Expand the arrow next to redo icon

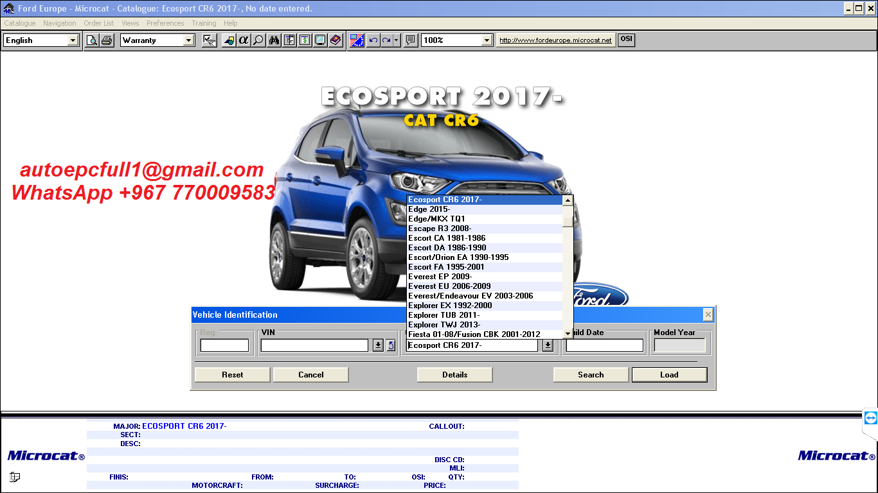[397, 40]
